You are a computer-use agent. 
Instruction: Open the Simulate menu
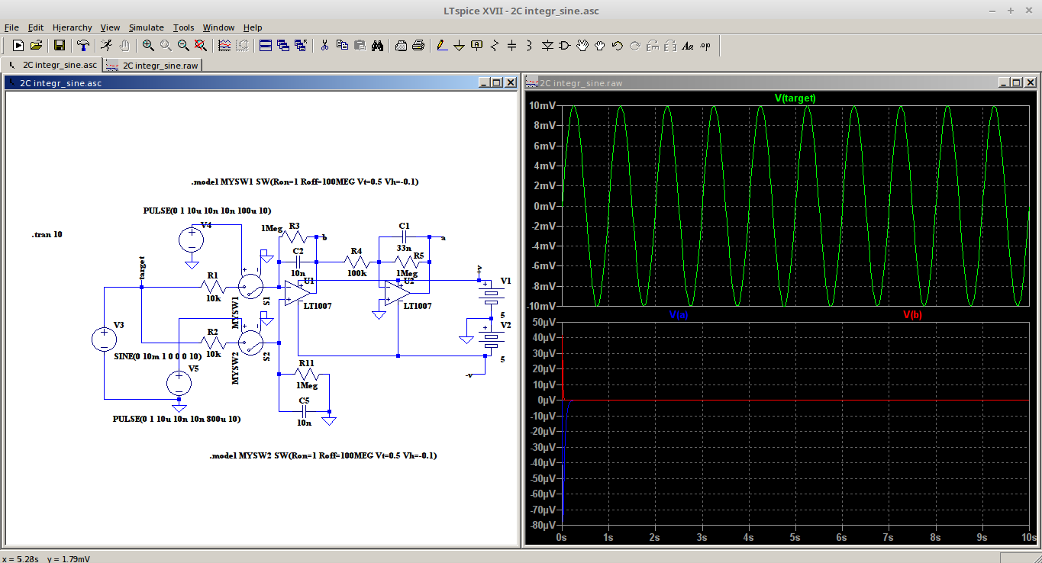(146, 27)
